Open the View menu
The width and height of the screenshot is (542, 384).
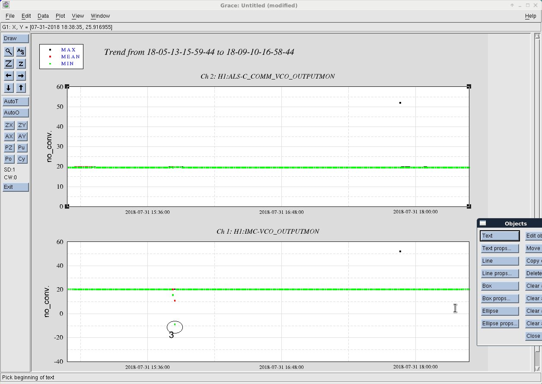[x=78, y=16]
